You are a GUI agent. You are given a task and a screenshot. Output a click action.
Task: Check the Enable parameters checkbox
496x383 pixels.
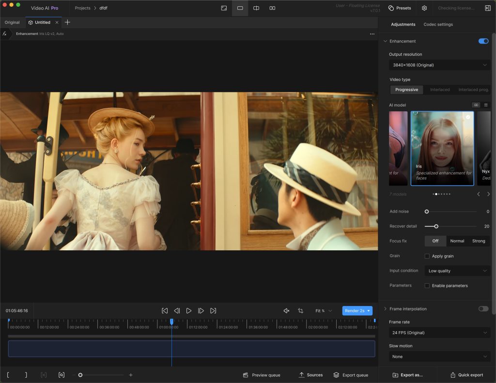(427, 286)
